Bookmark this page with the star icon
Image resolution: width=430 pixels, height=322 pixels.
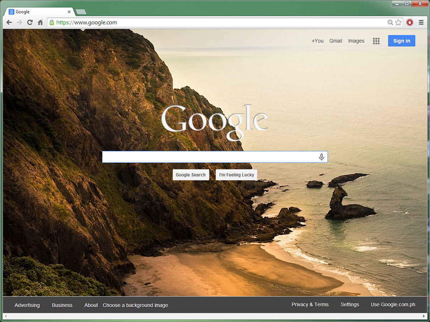398,22
